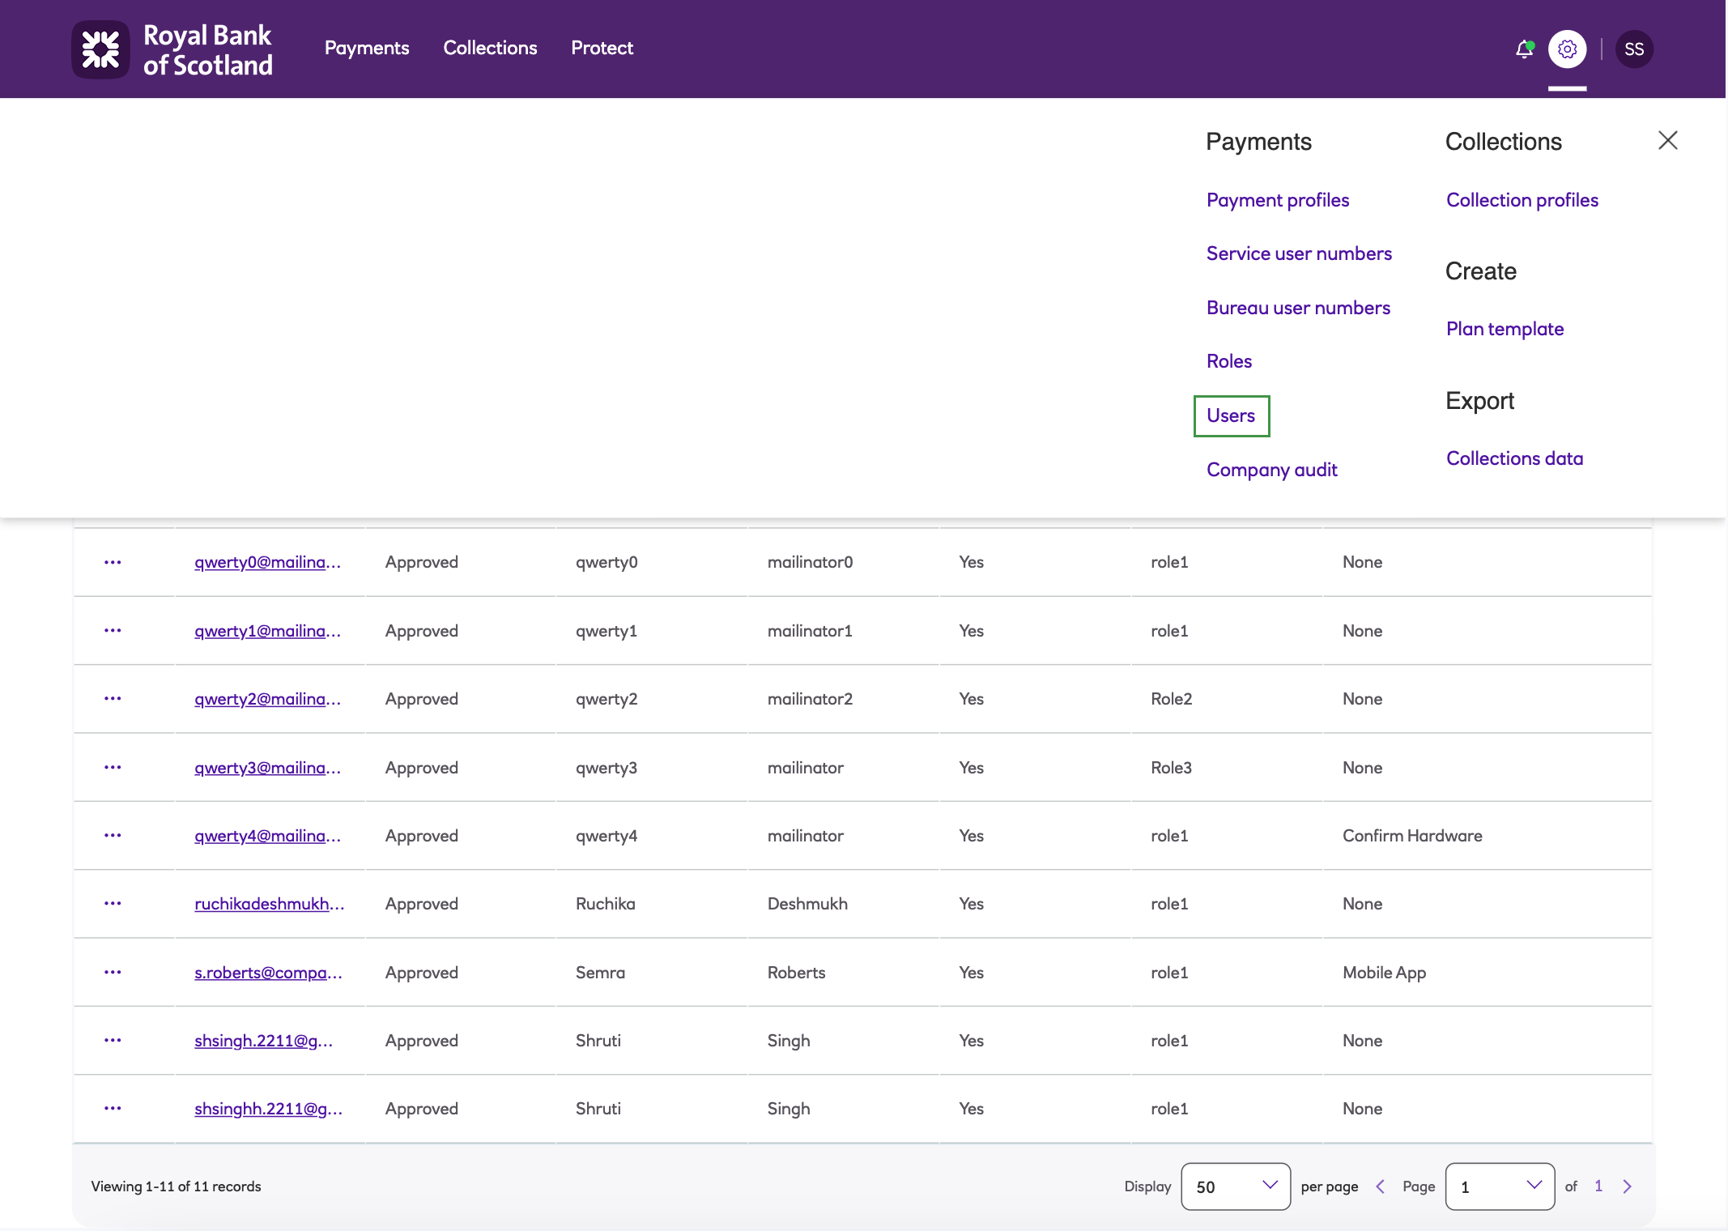Open Users from the settings menu

(1231, 415)
